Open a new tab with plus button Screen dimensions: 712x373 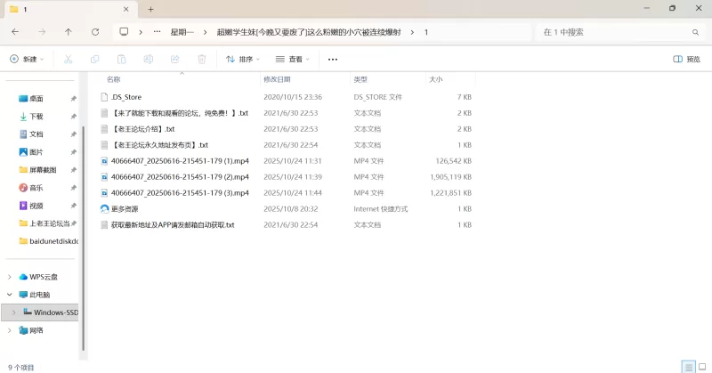pyautogui.click(x=150, y=9)
